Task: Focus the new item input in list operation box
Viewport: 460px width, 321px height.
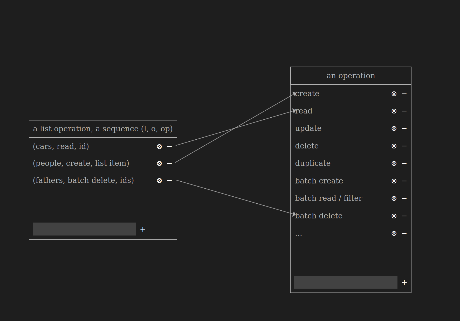Action: [x=84, y=229]
